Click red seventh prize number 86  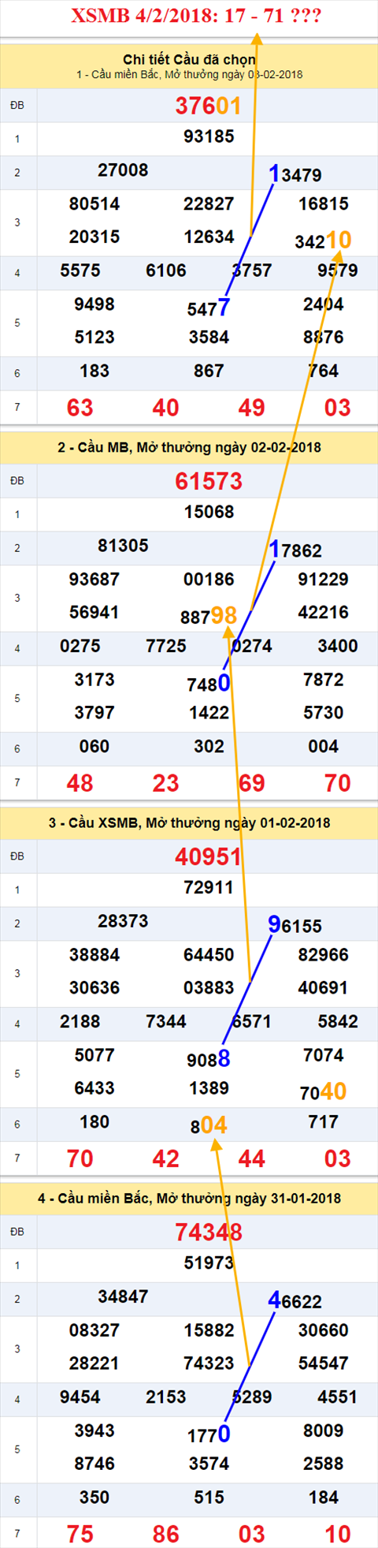(166, 1534)
